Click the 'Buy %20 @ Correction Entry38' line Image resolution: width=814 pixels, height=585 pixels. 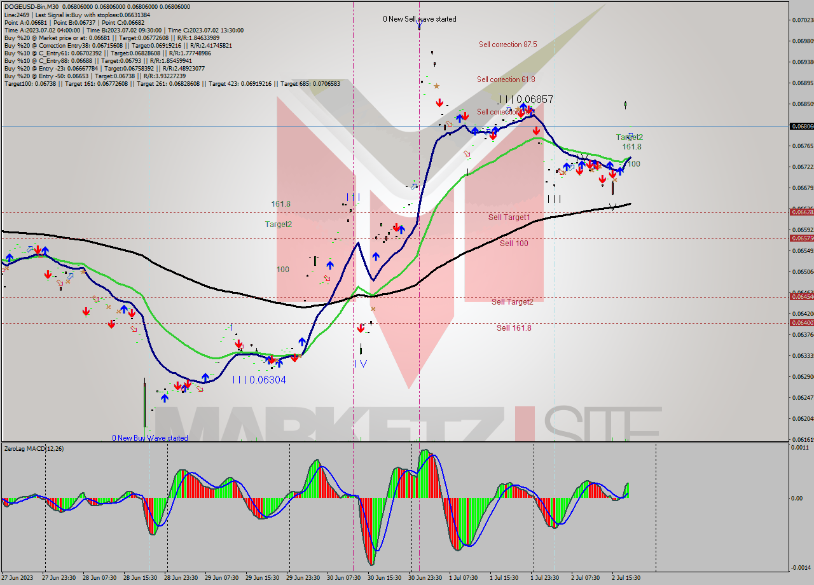pyautogui.click(x=118, y=45)
